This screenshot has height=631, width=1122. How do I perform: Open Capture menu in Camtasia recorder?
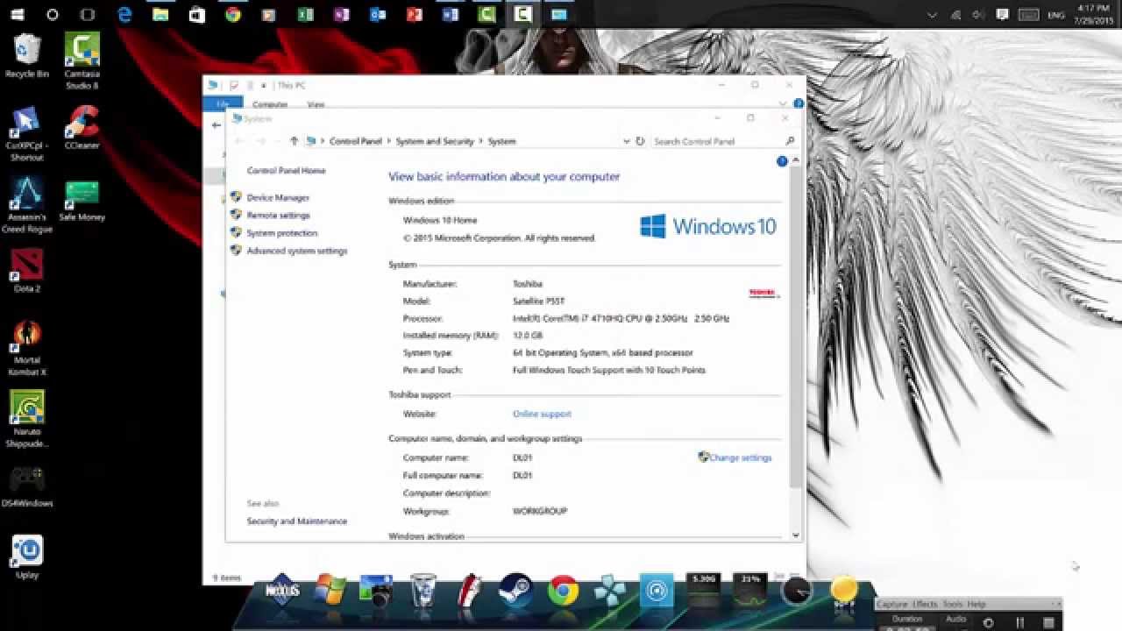(x=892, y=604)
